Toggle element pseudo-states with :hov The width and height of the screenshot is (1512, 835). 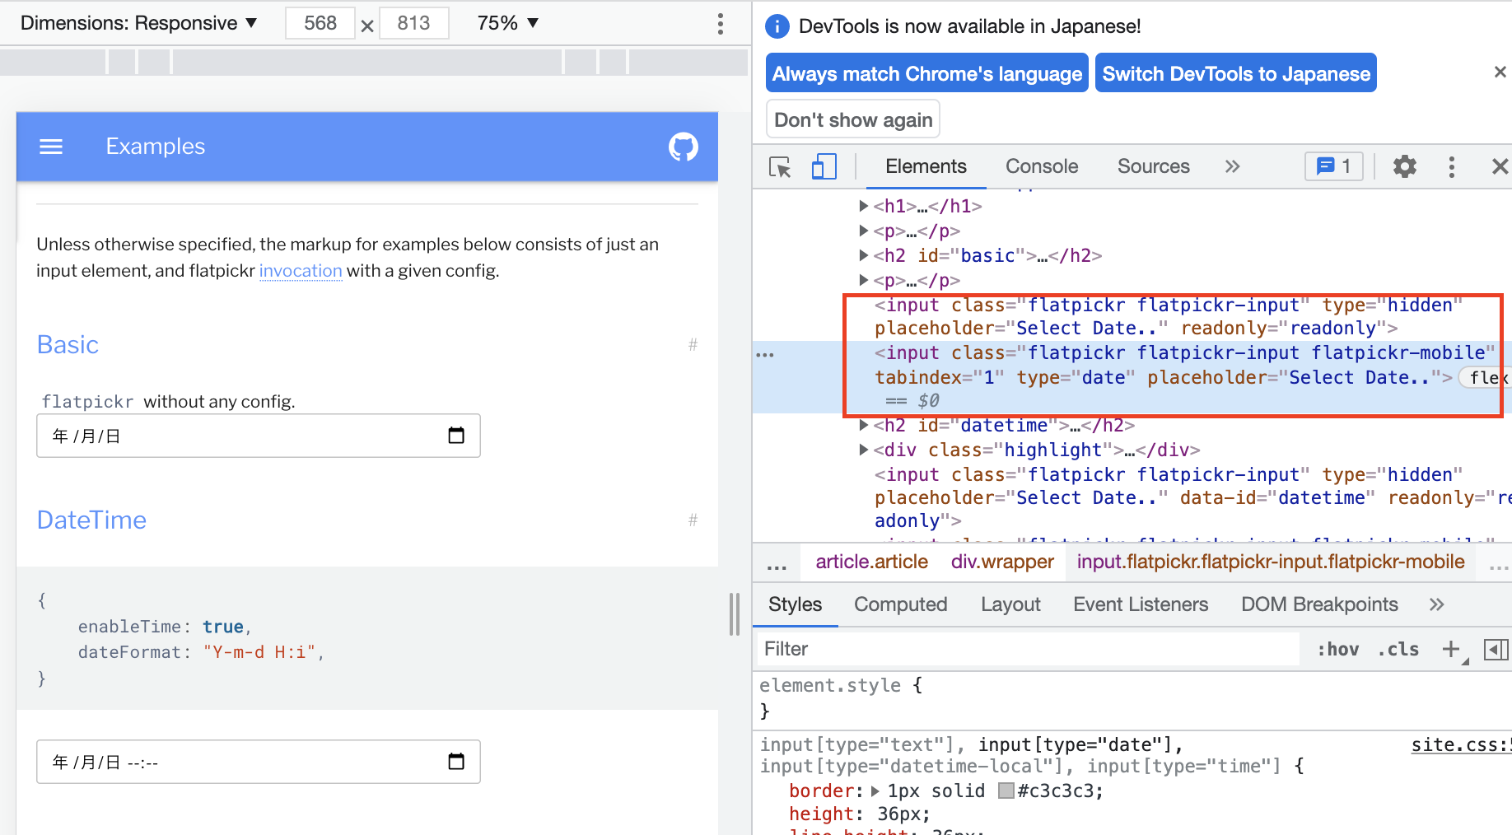pyautogui.click(x=1337, y=649)
